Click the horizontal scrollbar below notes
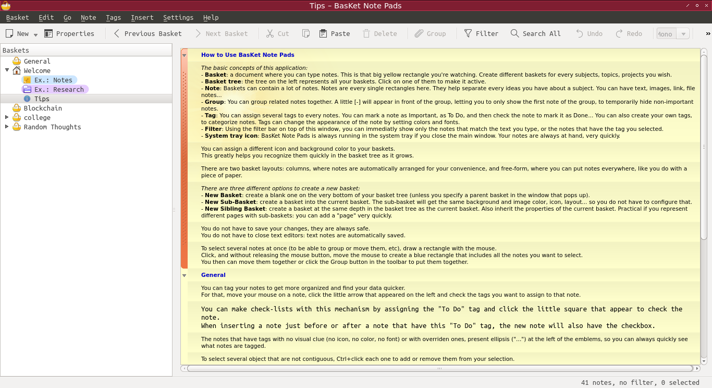Screen dimensions: 712x388 tap(440, 368)
